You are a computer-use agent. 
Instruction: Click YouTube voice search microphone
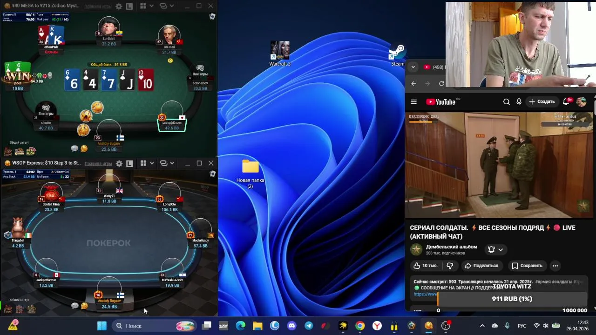coord(519,102)
